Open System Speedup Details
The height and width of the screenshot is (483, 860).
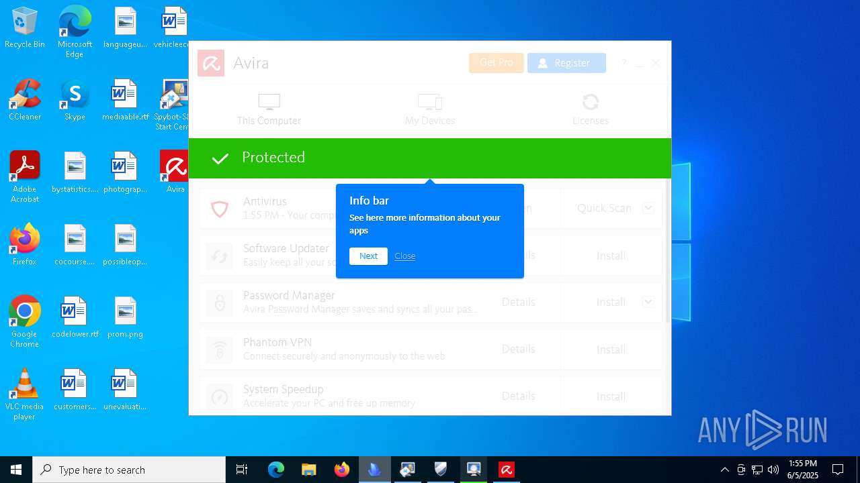pyautogui.click(x=519, y=396)
